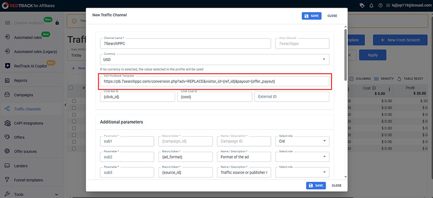The image size is (433, 198).
Task: Open the Currency USD dropdown
Action: point(215,60)
